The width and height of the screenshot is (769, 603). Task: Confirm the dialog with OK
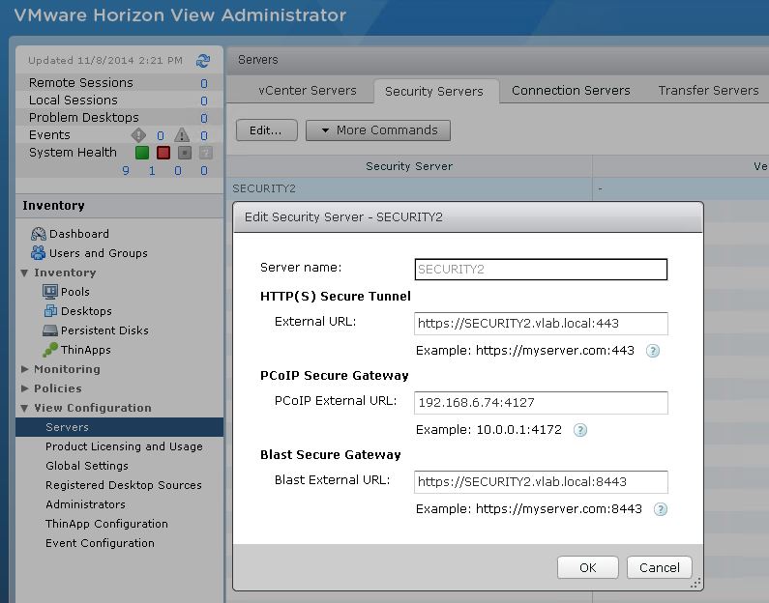587,568
